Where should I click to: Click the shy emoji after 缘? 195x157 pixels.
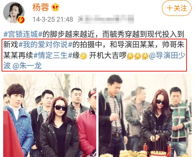pyautogui.click(x=83, y=56)
